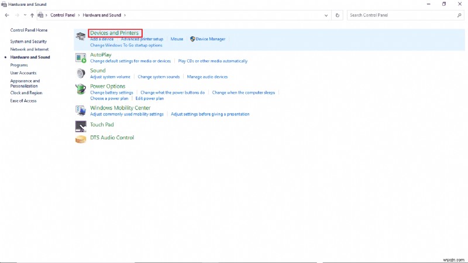Open the Power Options heading
The image size is (468, 263).
[108, 86]
